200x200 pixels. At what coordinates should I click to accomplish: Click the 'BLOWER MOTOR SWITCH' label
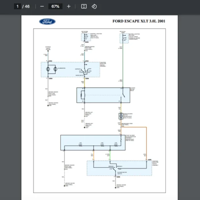click(x=122, y=173)
